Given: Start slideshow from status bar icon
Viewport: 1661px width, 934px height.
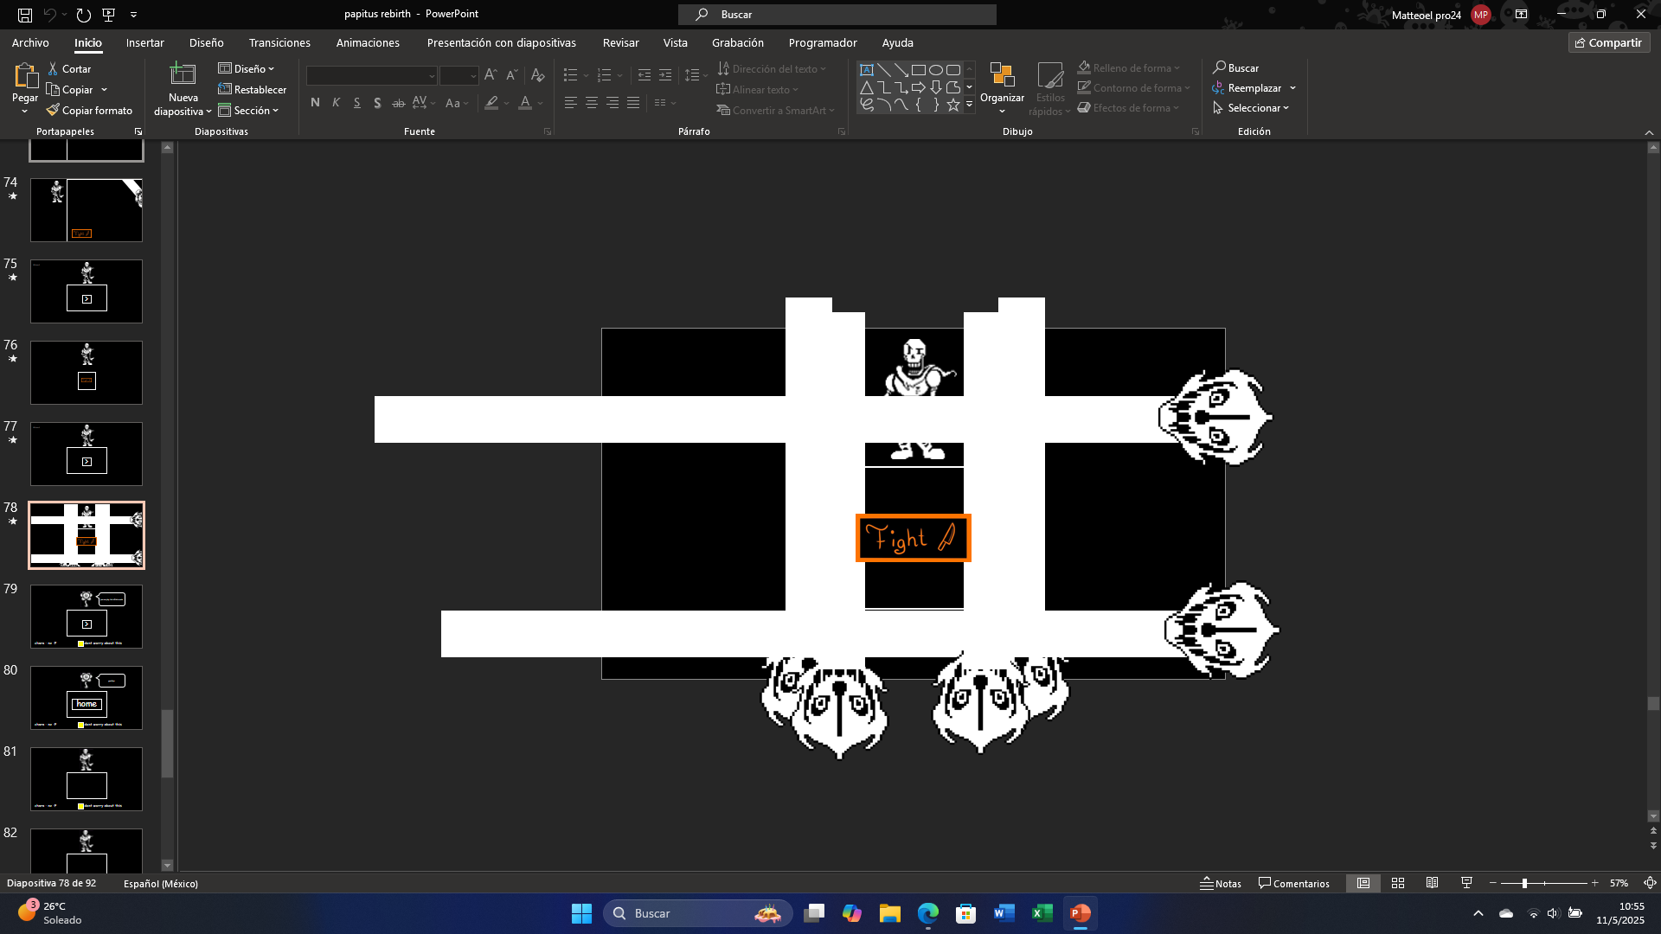Looking at the screenshot, I should tap(1466, 883).
